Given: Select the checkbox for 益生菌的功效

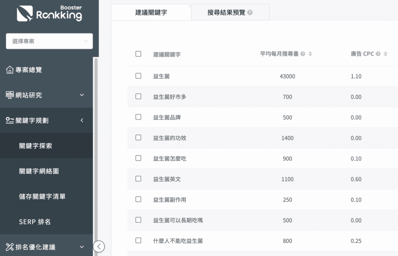Looking at the screenshot, I should tap(138, 138).
